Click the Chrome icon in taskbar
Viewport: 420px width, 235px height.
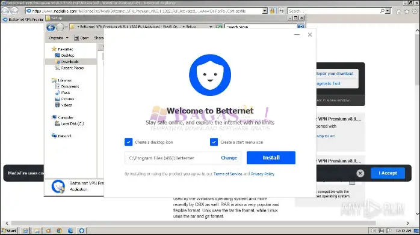click(59, 231)
